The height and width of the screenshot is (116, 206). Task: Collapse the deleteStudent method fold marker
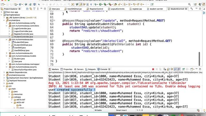click(x=54, y=41)
